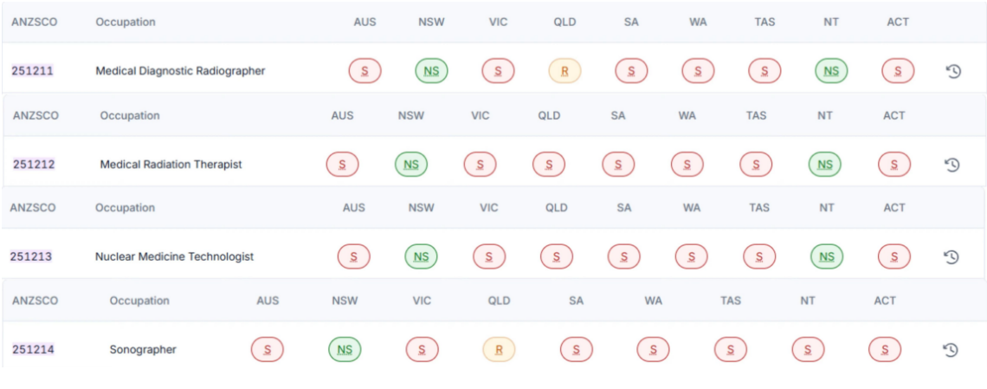This screenshot has height=389, width=987.
Task: Click NSW 'NS' badge in Sonographer row
Action: 345,349
